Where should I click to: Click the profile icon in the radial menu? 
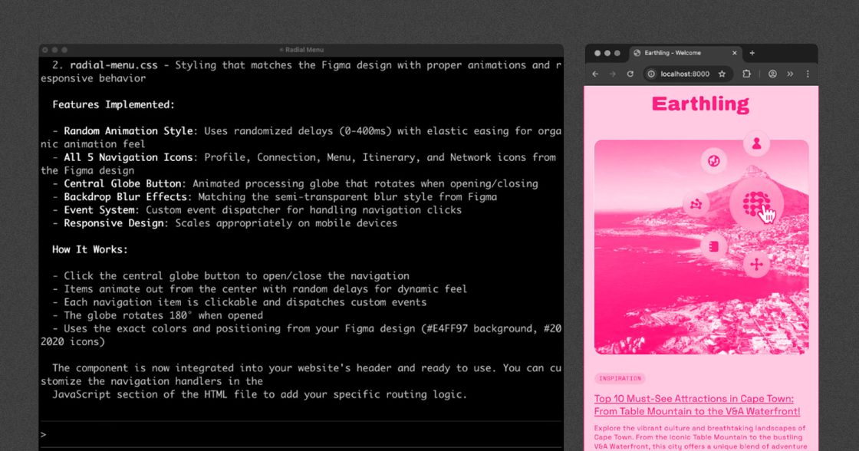click(x=756, y=143)
